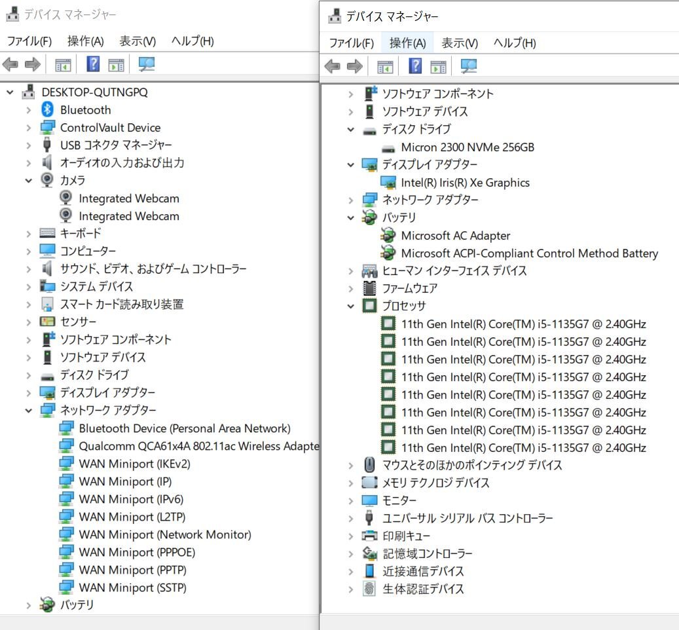Open ファイル(F) menu in right window

351,43
